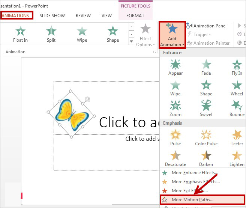Select the Float In animation effect

pos(20,34)
